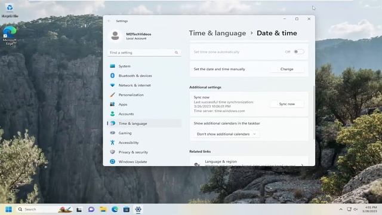
Task: Open the Recycle Bin desktop icon
Action: [10, 10]
